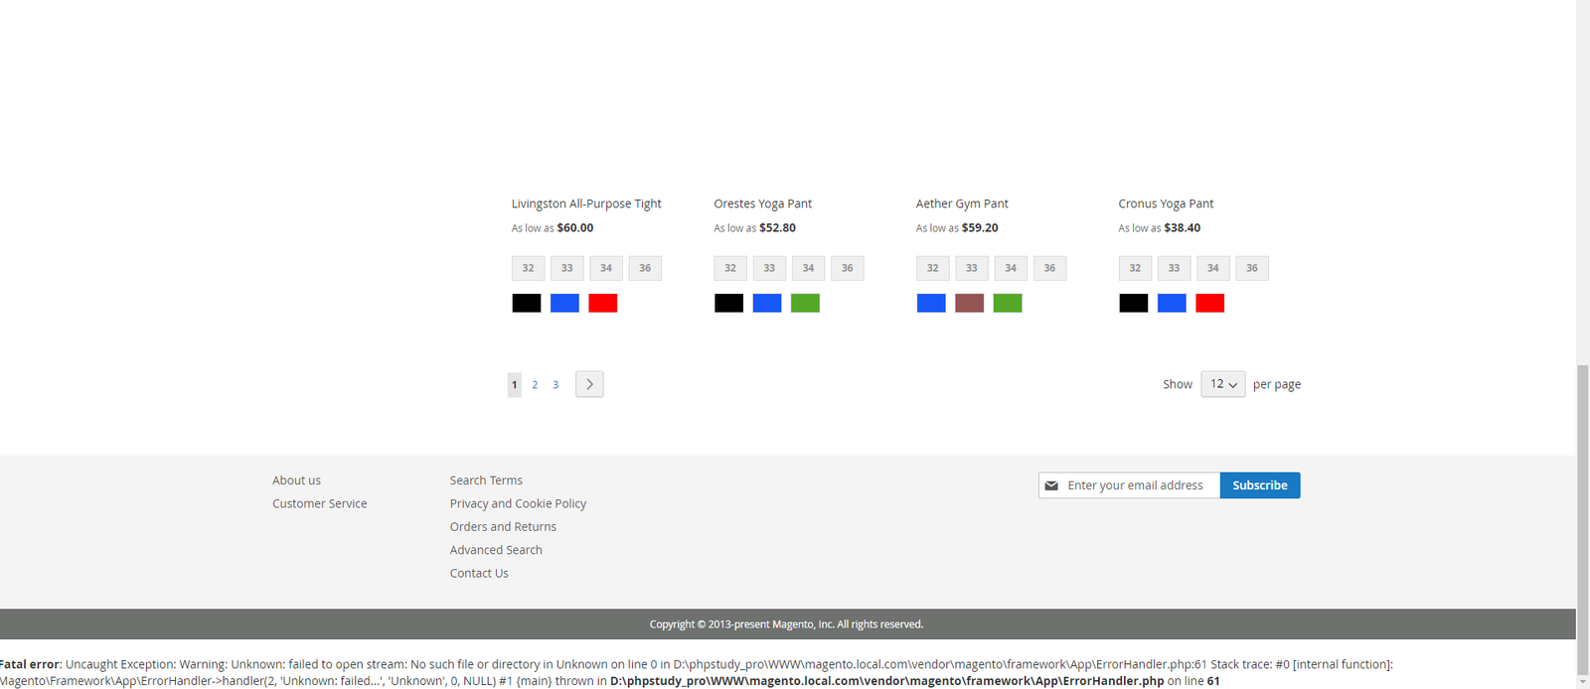Go to page 2 of results
Viewport: 1590px width, 689px height.
coord(535,385)
